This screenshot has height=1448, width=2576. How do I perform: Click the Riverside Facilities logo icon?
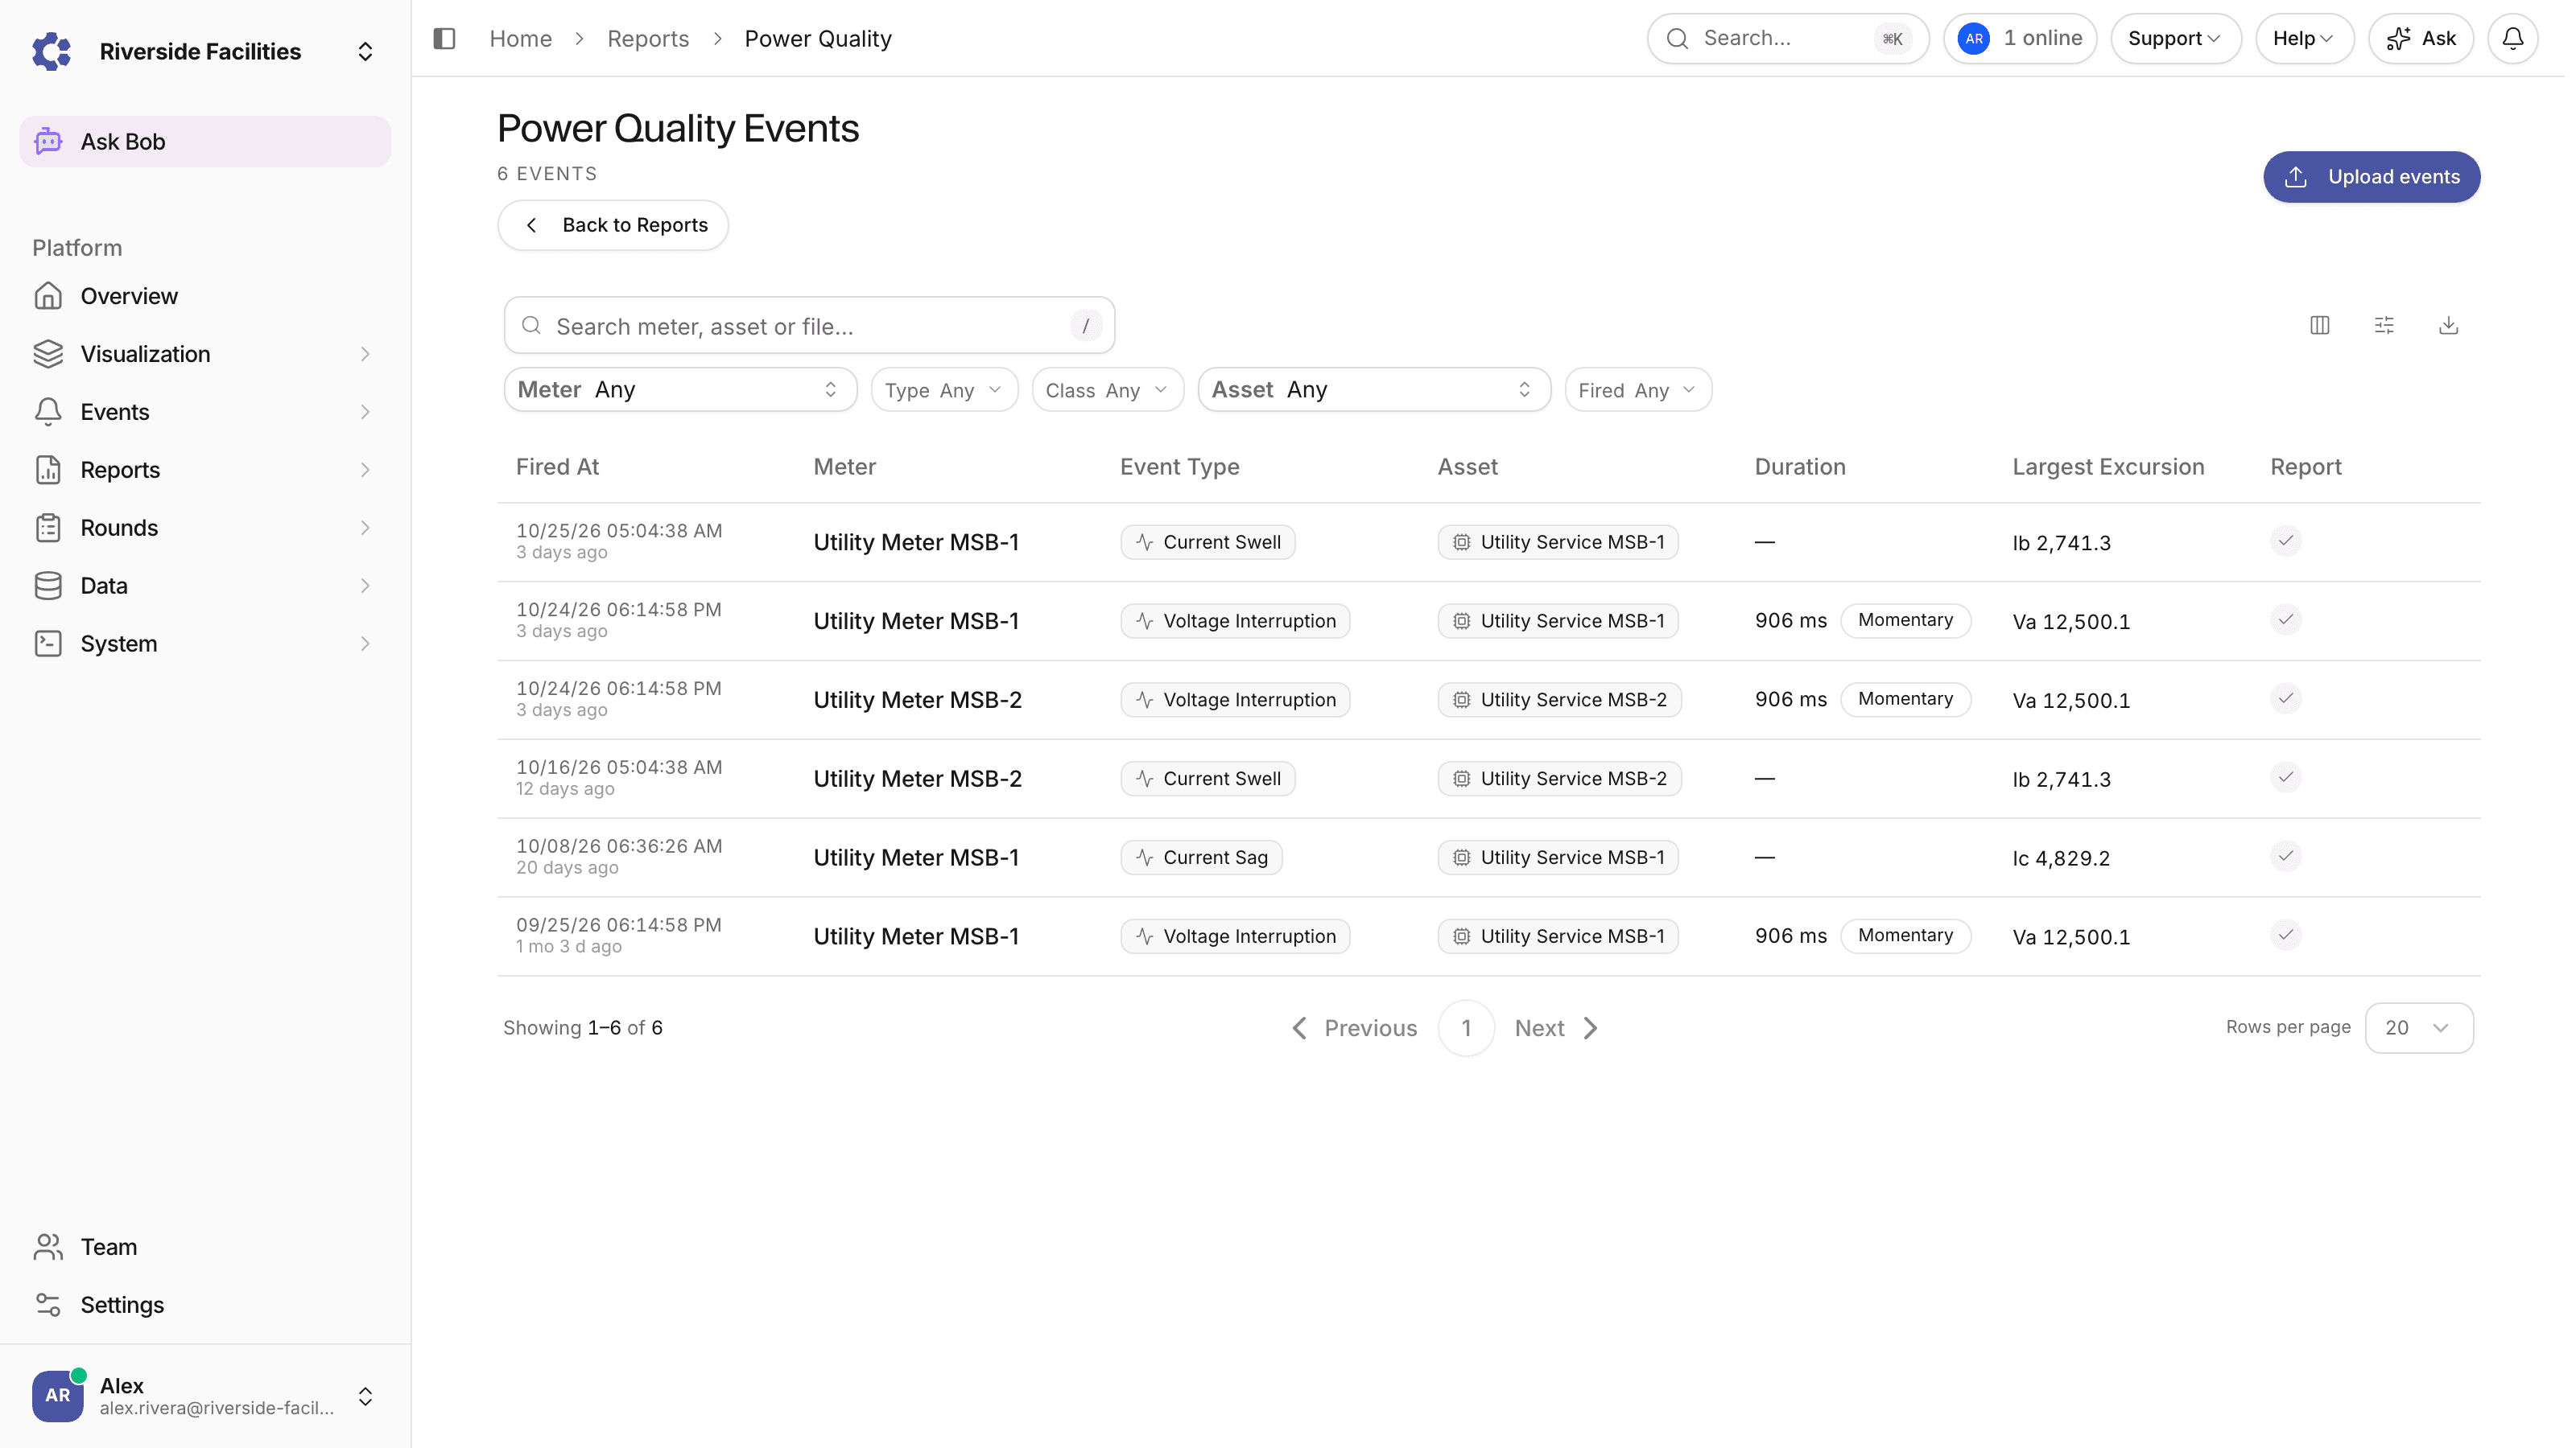52,51
